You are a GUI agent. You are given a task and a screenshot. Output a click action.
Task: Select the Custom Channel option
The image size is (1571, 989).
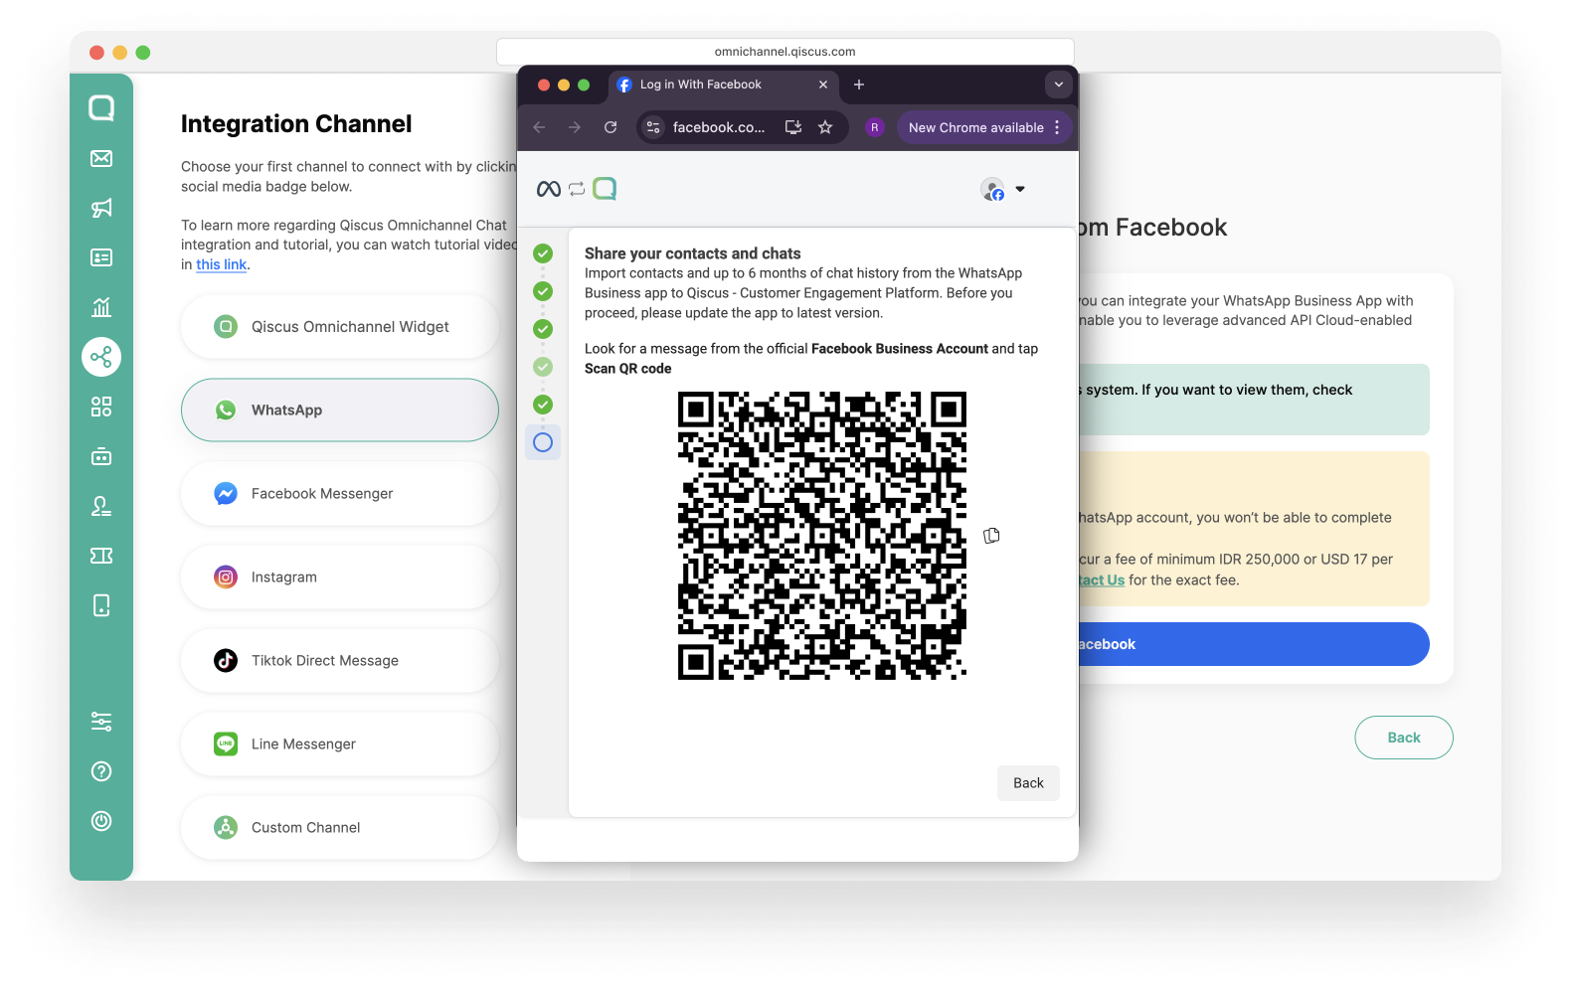coord(340,828)
